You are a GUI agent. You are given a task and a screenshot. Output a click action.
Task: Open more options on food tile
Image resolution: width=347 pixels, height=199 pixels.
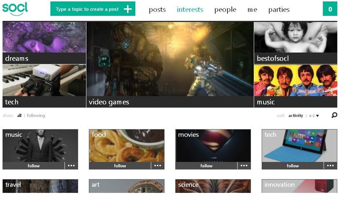click(x=158, y=166)
